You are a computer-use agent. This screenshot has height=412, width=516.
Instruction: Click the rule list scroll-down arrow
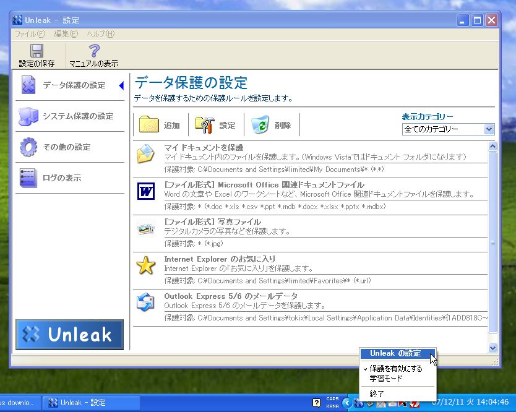point(492,348)
